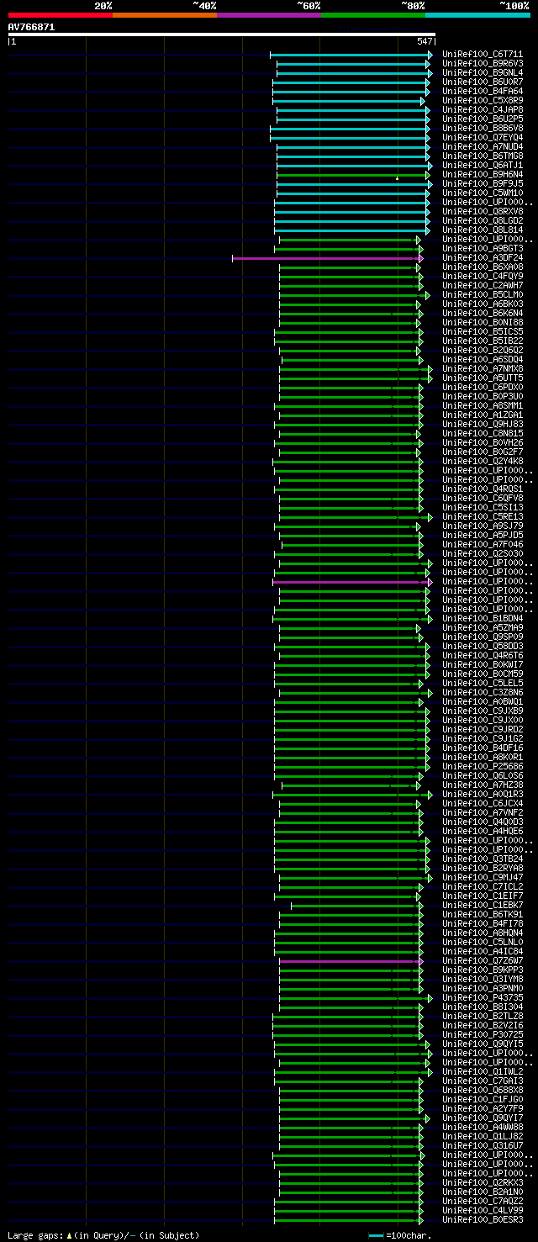
Task: Click the cyan ~100% identity legend segment
Action: click(477, 15)
